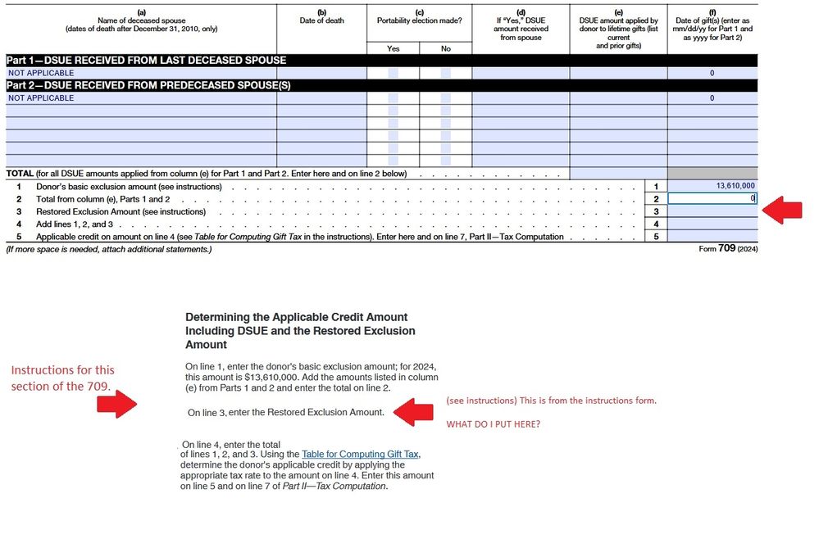This screenshot has width=819, height=548.
Task: Check Yes box in second row of Part 2
Action: pos(394,111)
